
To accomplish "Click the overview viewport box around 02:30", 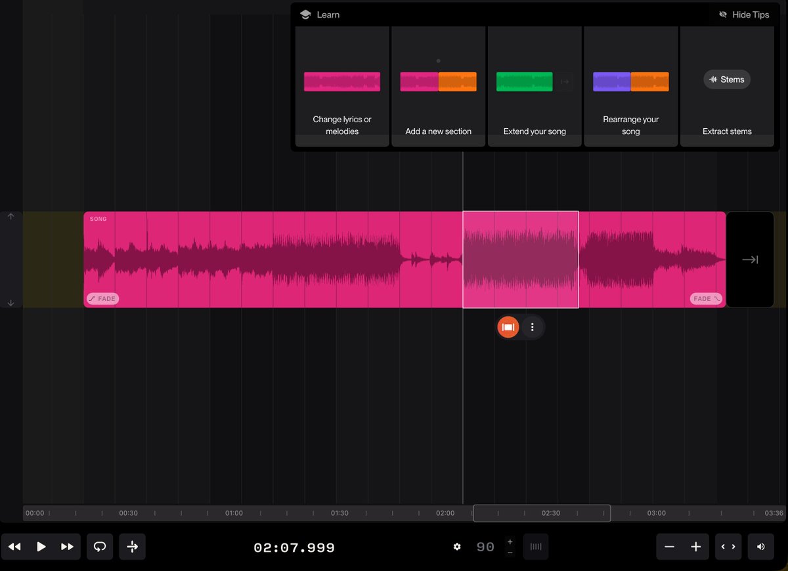I will pos(542,513).
